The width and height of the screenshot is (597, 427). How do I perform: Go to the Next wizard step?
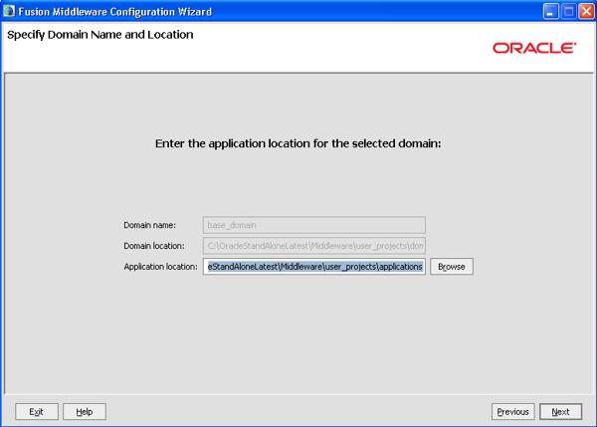coord(560,411)
